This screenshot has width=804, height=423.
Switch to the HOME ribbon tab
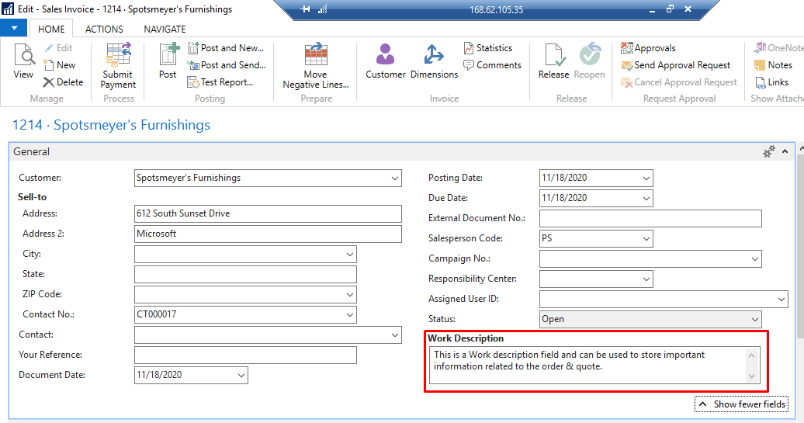point(51,29)
